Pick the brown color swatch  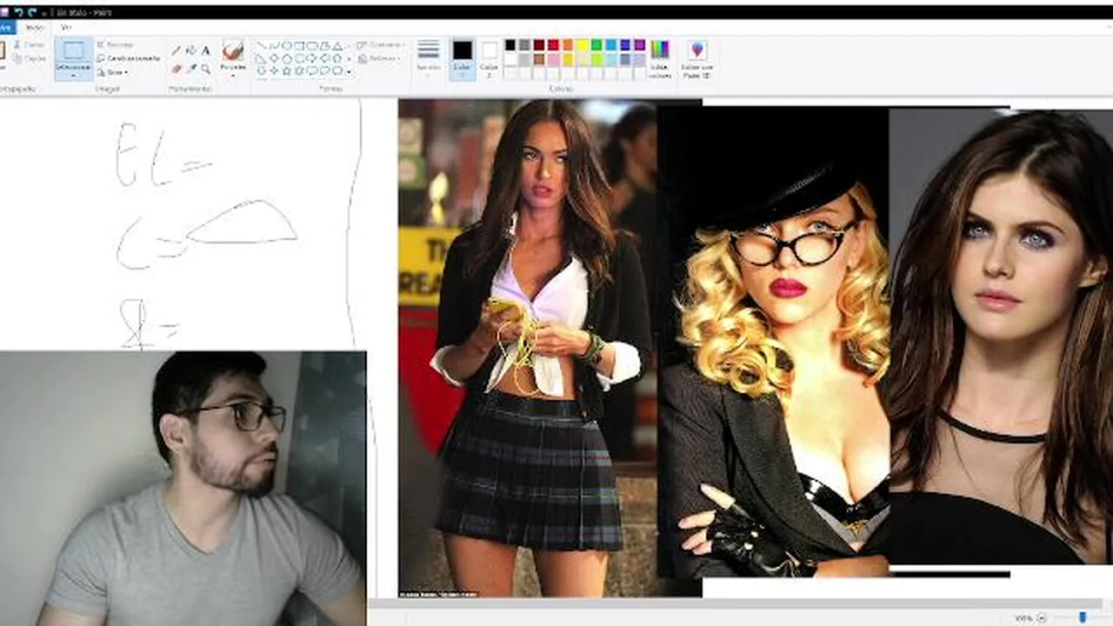539,59
